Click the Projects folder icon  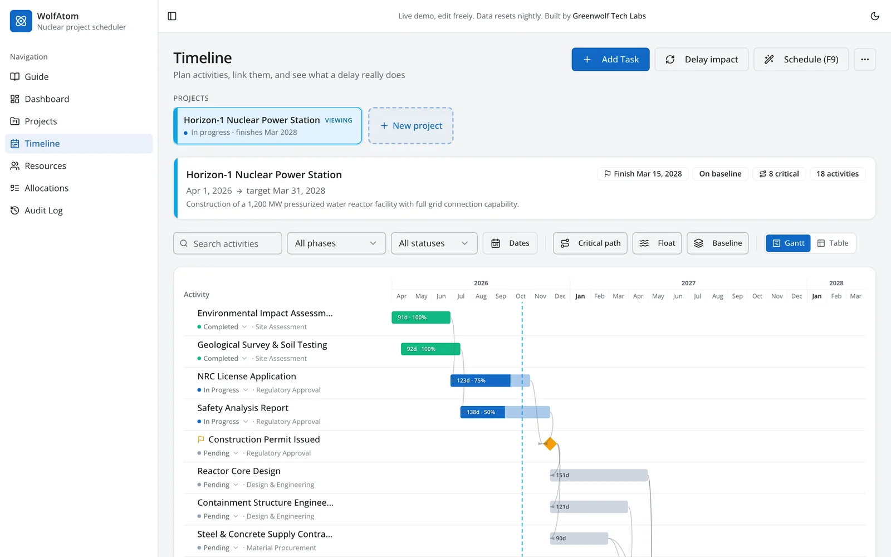(15, 121)
